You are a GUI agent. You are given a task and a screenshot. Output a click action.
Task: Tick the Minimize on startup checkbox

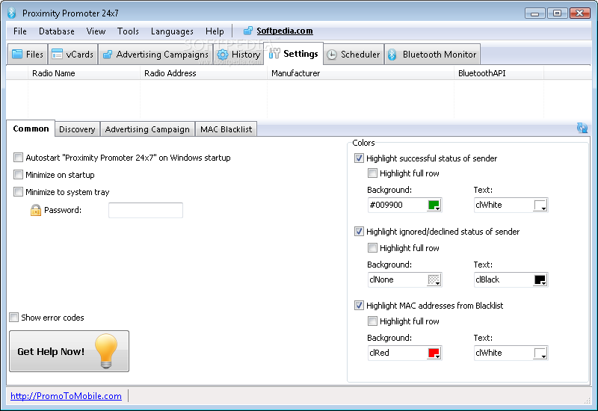coord(18,175)
